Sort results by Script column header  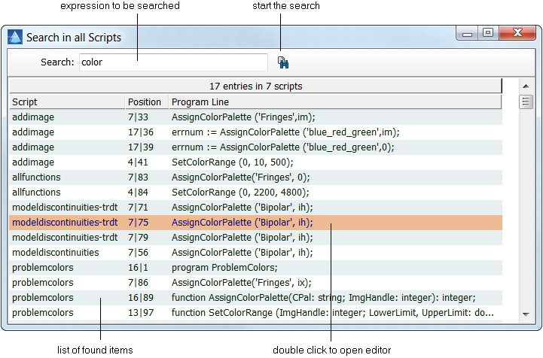[67, 102]
